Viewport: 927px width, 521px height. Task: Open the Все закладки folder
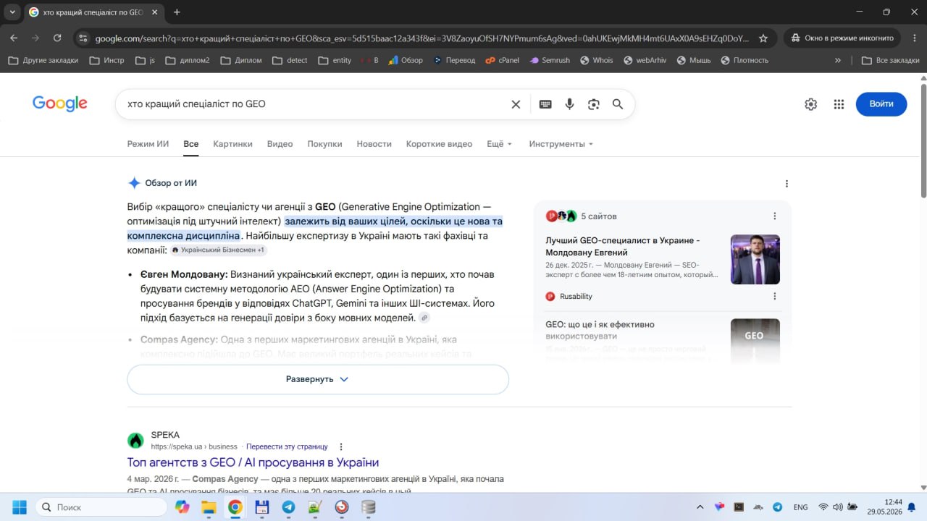890,60
